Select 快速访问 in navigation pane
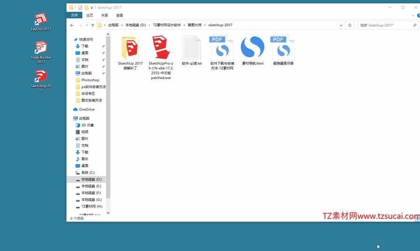 (x=86, y=39)
